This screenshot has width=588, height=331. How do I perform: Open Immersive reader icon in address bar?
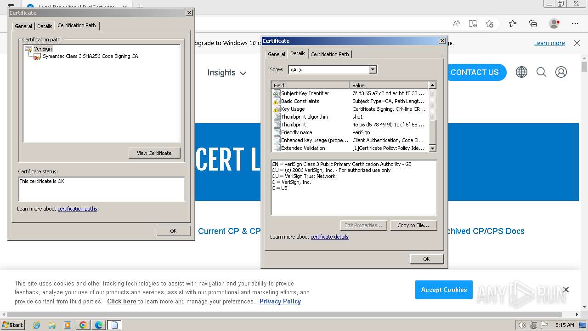point(473,23)
